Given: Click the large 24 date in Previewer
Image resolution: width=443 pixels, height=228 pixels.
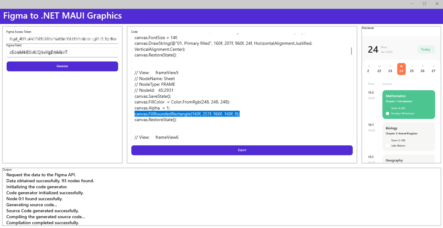Looking at the screenshot, I should point(374,50).
